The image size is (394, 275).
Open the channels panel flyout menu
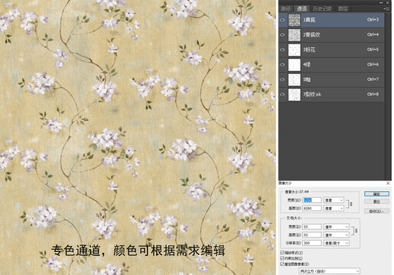point(386,8)
